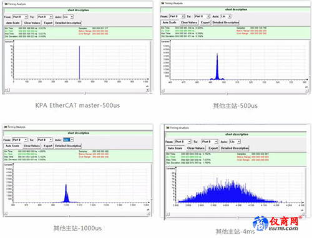Click Export in the 其他主站-1000us window
Viewport: 312px width, 238px height.
(48, 146)
